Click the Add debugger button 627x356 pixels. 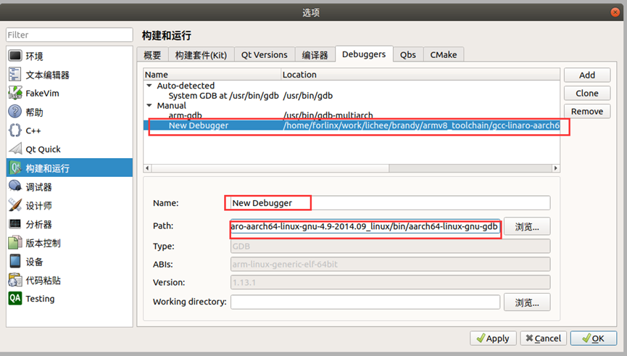coord(587,75)
